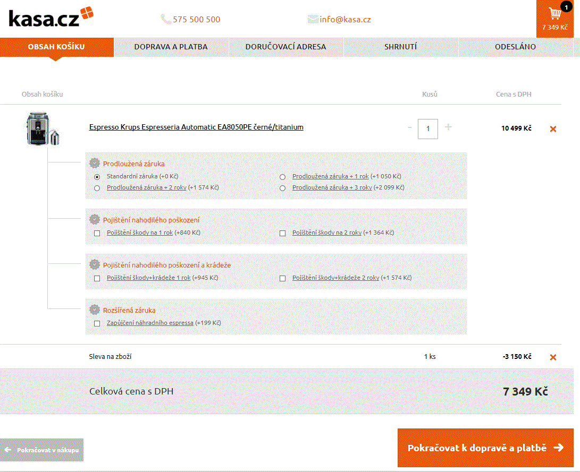Screen dimensions: 580x472
Task: Click the espresso machine product thumbnail
Action: [43, 129]
